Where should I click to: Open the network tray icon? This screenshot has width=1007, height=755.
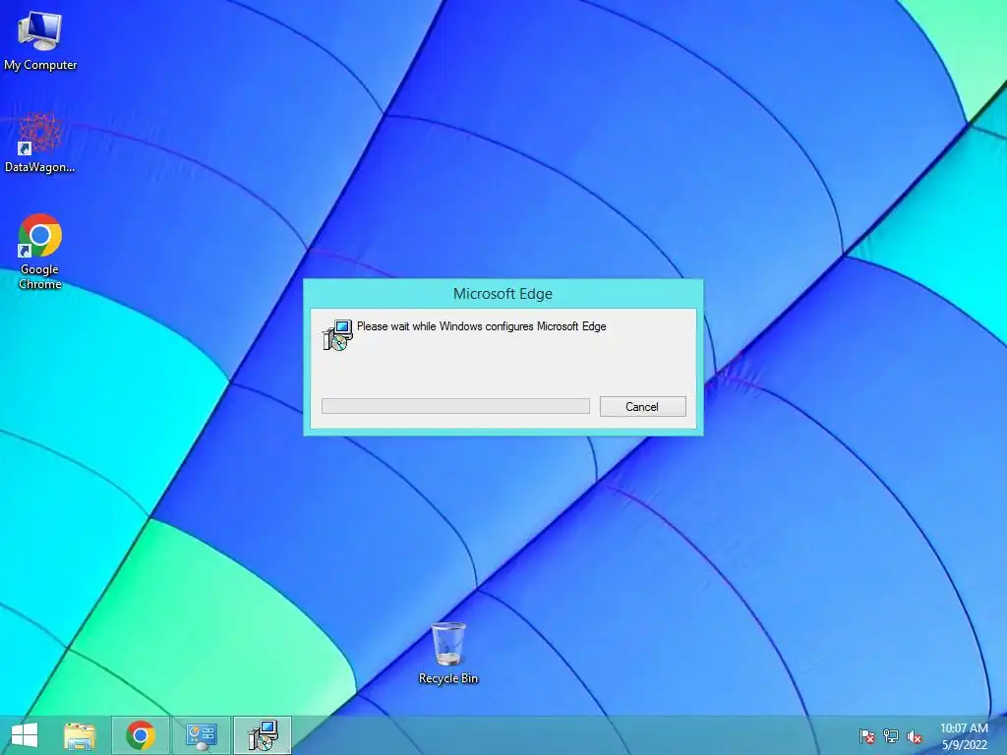891,736
